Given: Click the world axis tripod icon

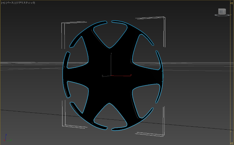Looking at the screenshot, I should pos(7,138).
